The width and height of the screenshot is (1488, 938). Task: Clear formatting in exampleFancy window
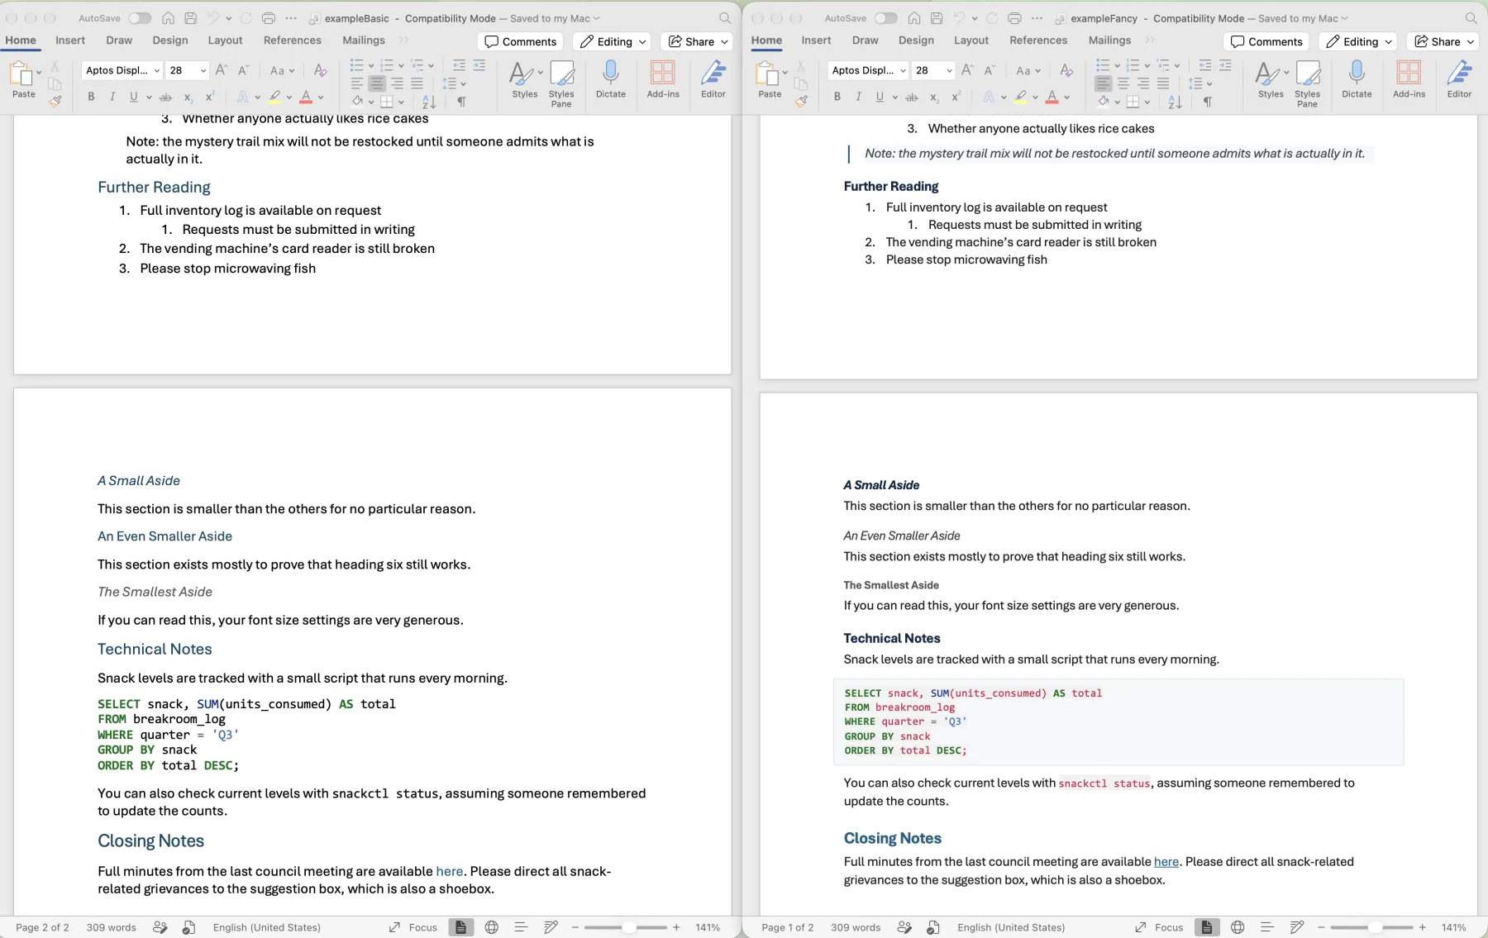[1066, 71]
